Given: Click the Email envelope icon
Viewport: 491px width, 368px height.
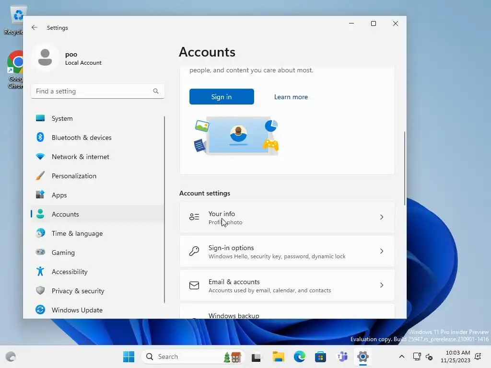Looking at the screenshot, I should [x=194, y=285].
